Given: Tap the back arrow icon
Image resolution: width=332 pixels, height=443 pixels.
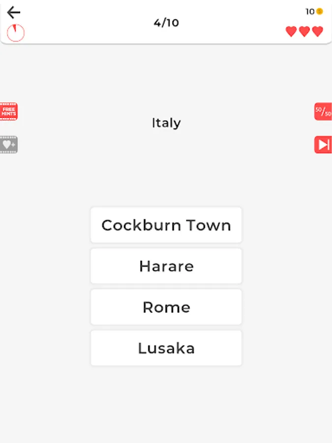Looking at the screenshot, I should click(14, 13).
